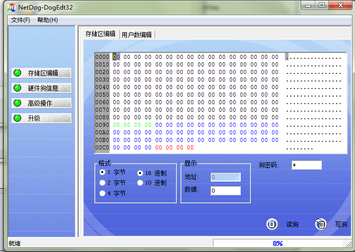Click the last red byte in row 00C0
Viewport: 355px width, 252px height.
[190, 147]
